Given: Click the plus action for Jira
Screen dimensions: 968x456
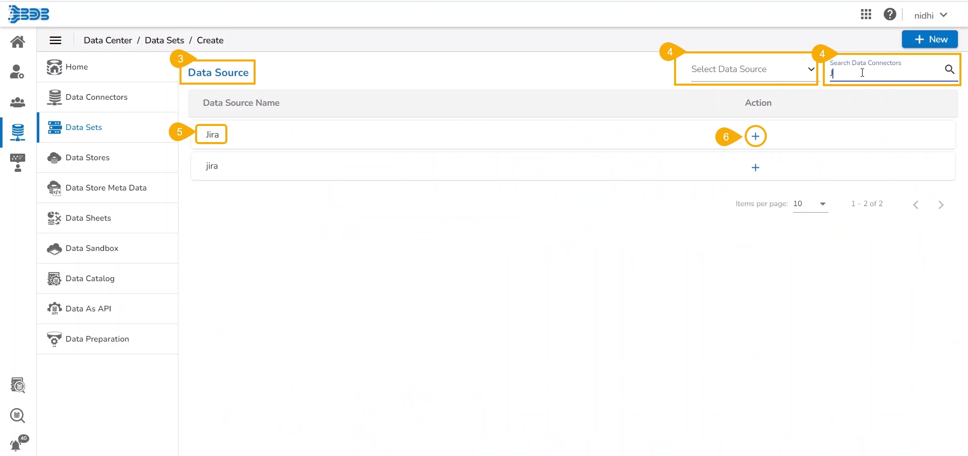Looking at the screenshot, I should (755, 136).
